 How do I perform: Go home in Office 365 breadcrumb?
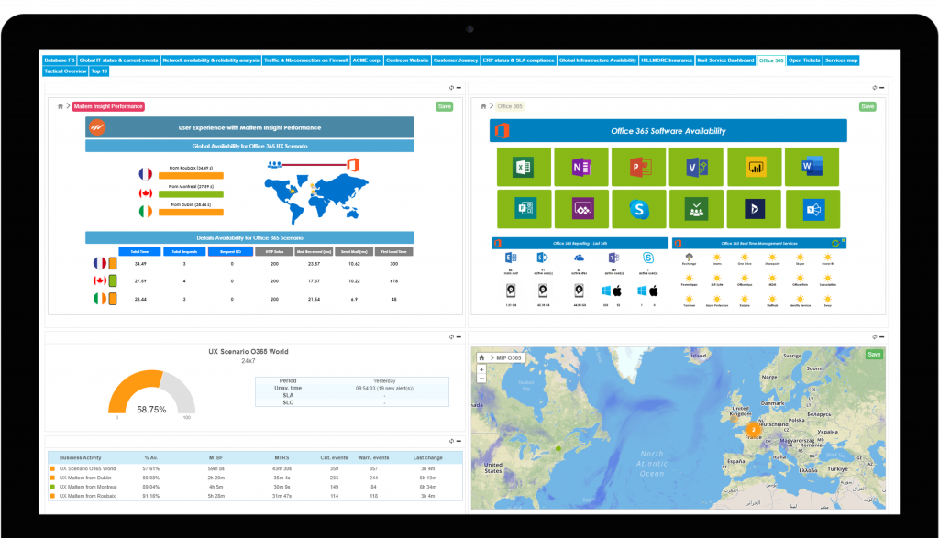pyautogui.click(x=483, y=106)
